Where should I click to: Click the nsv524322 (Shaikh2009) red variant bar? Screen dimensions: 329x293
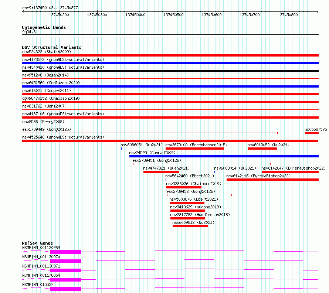point(170,55)
